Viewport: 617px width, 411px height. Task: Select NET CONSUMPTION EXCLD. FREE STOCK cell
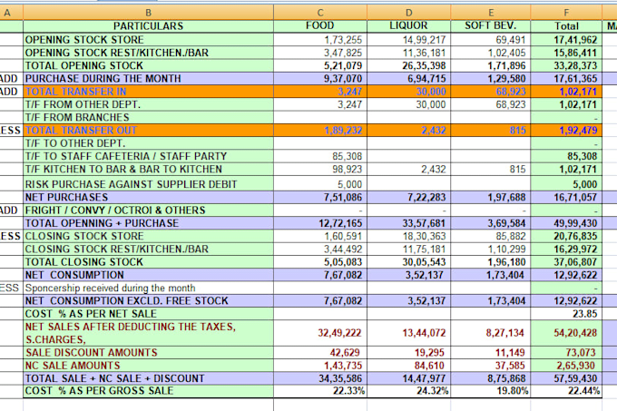click(148, 301)
